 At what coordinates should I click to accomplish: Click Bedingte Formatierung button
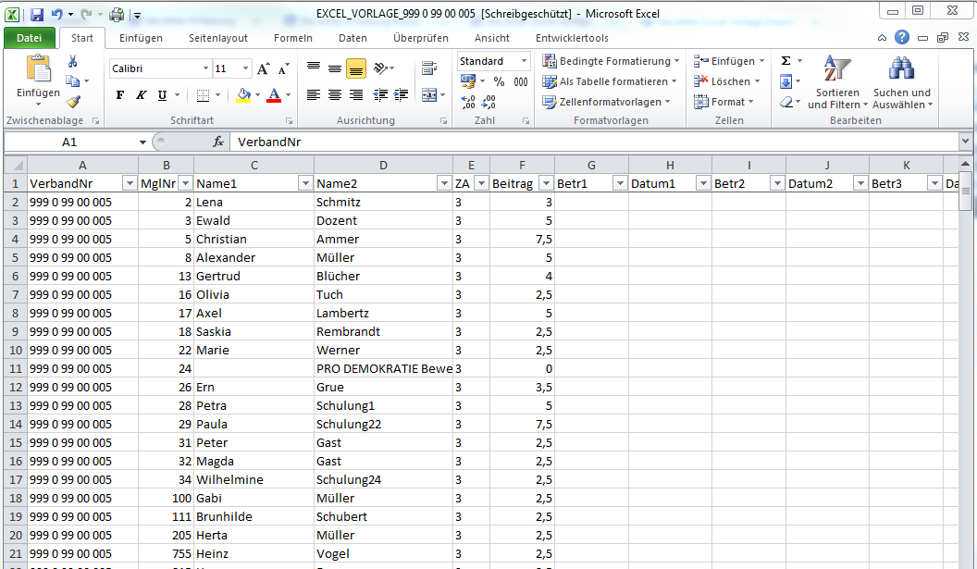(x=611, y=61)
